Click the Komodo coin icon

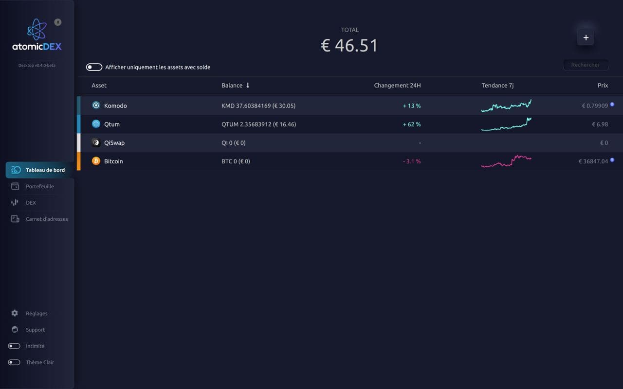tap(96, 106)
